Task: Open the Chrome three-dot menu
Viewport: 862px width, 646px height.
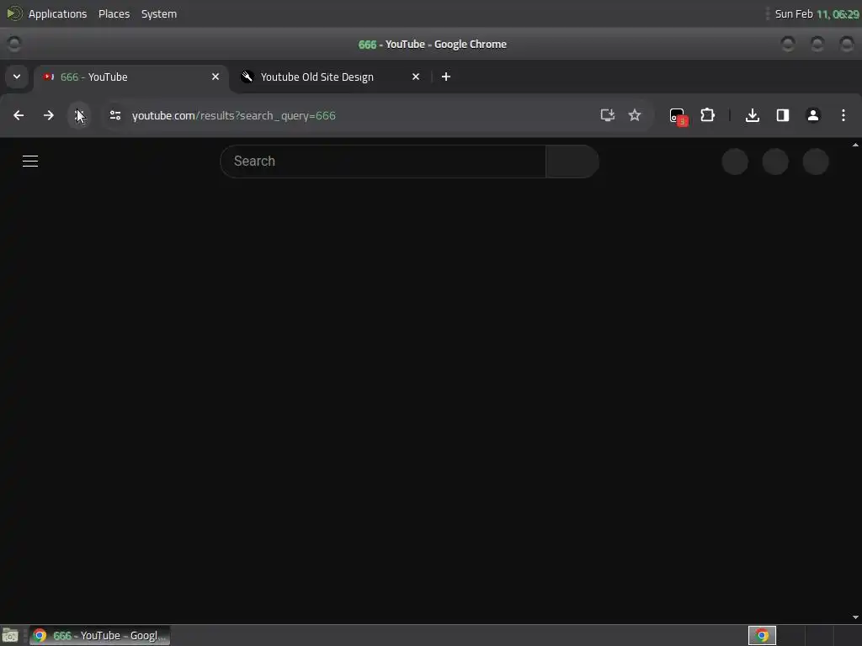Action: (843, 115)
